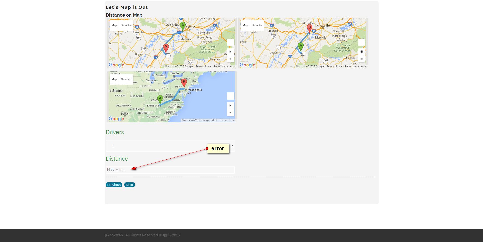483x242 pixels.
Task: Click the white control square on the A-at-Knoxville map
Action: [x=231, y=42]
